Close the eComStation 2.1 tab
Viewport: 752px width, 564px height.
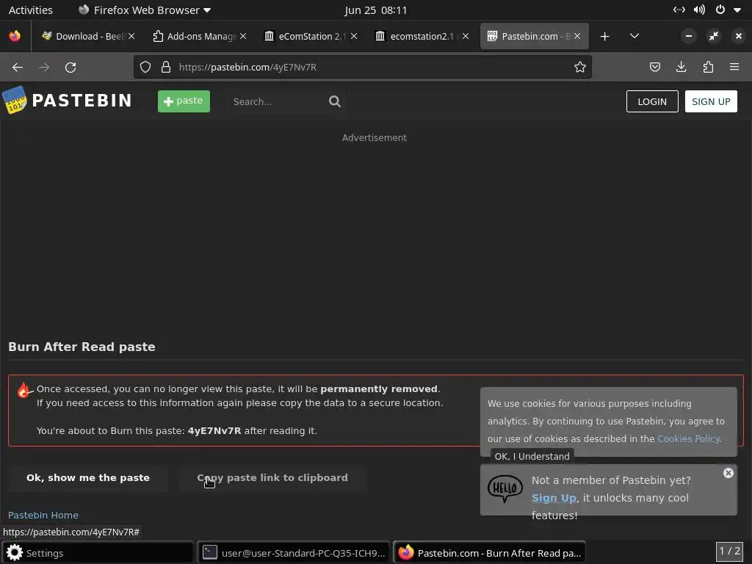(354, 37)
